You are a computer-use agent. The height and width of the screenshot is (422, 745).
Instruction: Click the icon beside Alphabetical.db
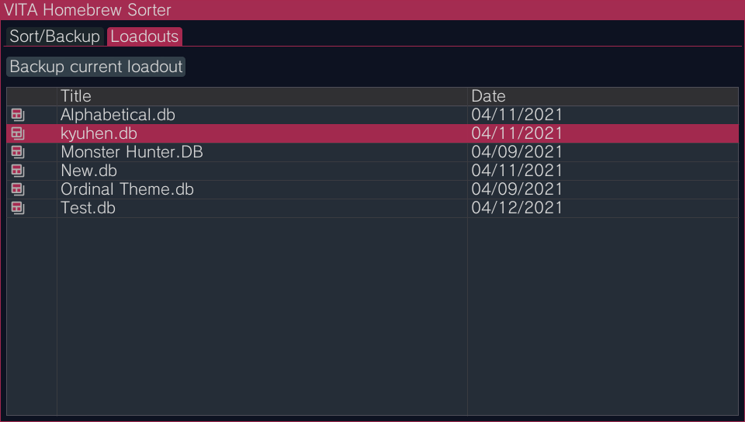(18, 115)
